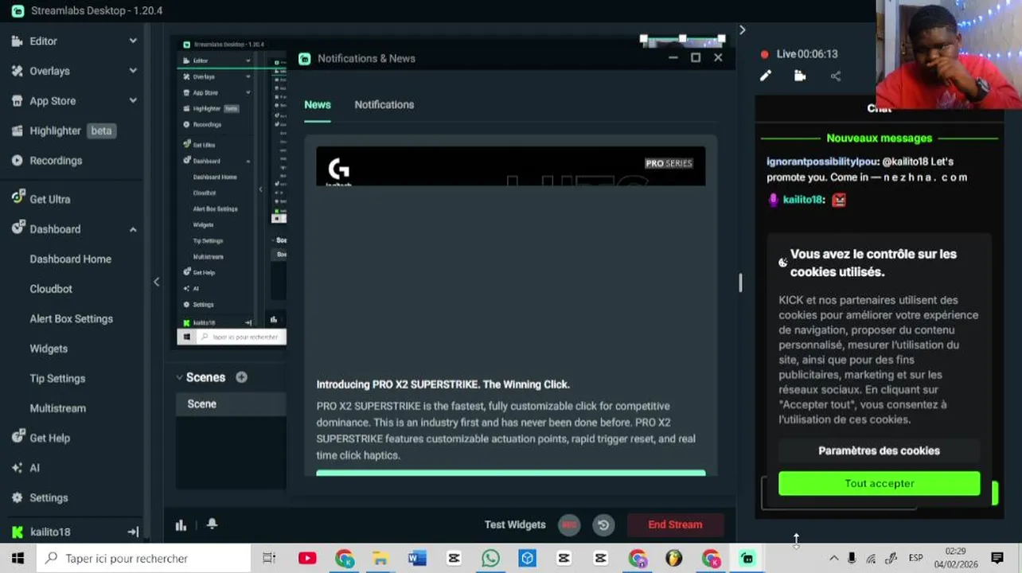Screen dimensions: 1022x573
Task: Collapse the Dashboard section chevron
Action: pyautogui.click(x=133, y=229)
